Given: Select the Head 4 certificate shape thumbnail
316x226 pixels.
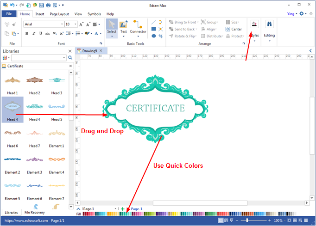Looking at the screenshot, I should (x=13, y=107).
